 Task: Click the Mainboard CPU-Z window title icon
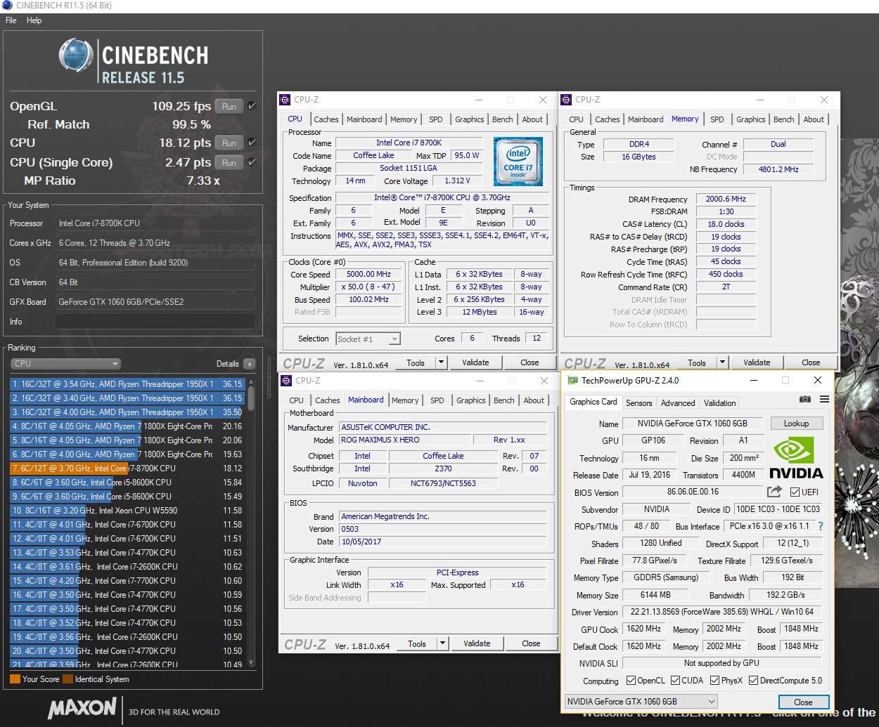286,381
